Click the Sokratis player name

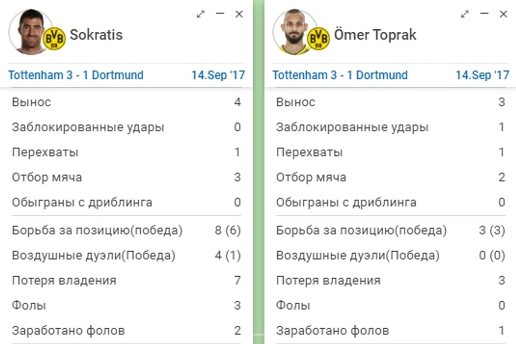click(96, 35)
